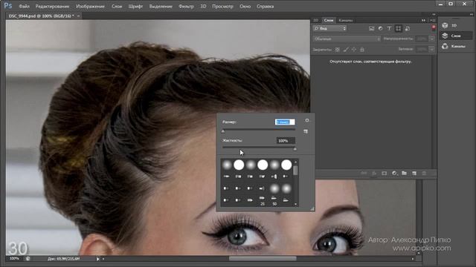Screen dimensions: 476x267
Task: Click link layers icon at panel bottom
Action: tap(364, 173)
